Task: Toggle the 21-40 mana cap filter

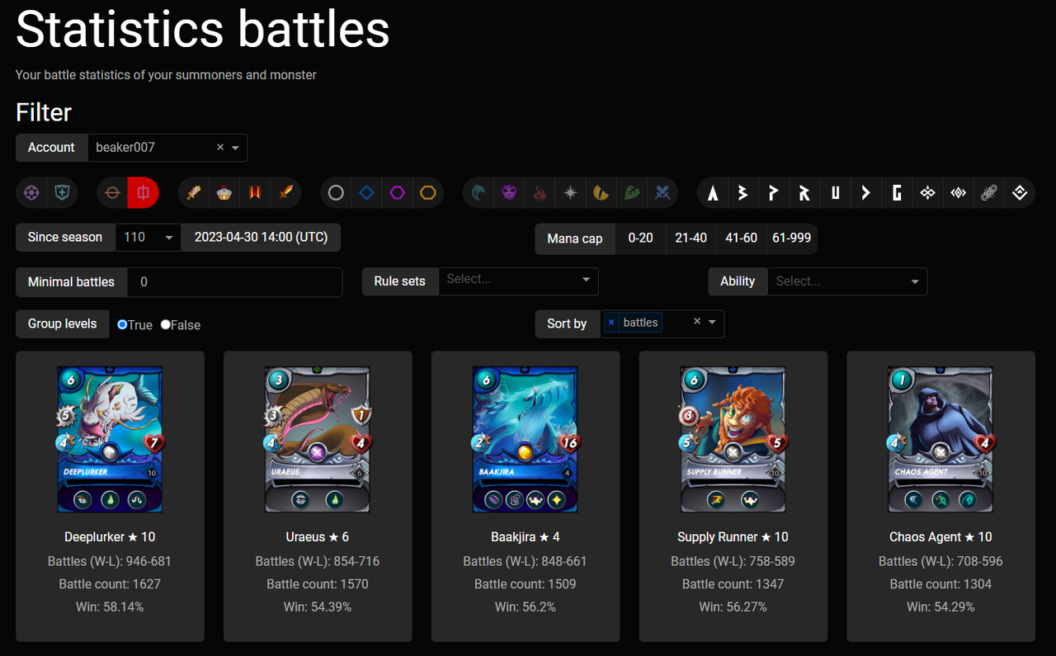Action: [x=691, y=238]
